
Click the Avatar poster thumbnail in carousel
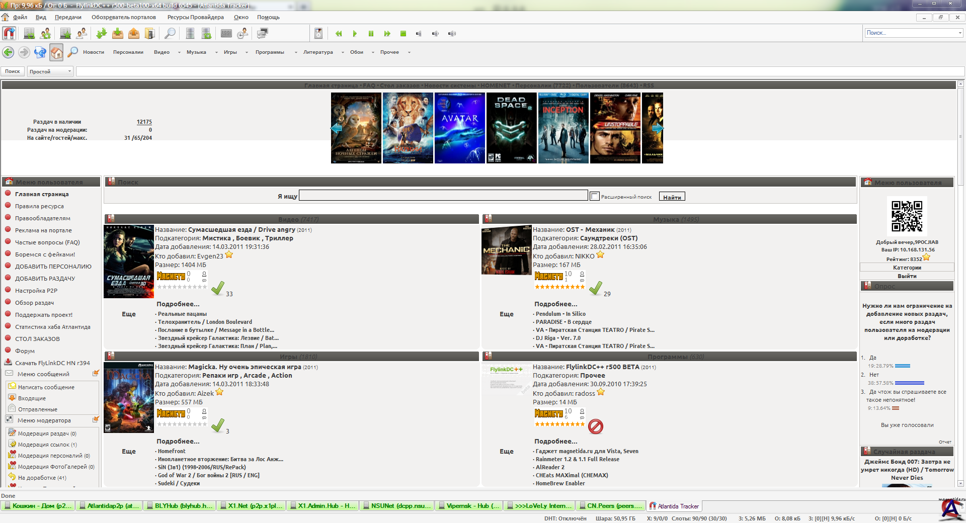[x=459, y=128]
